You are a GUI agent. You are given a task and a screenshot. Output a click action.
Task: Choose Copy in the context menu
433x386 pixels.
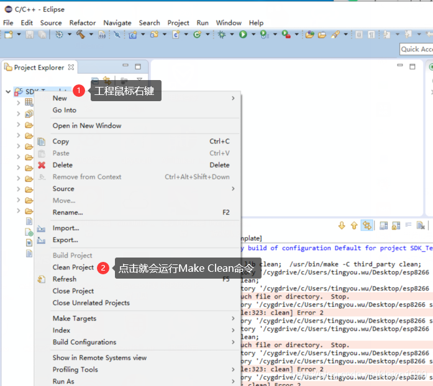coord(61,141)
